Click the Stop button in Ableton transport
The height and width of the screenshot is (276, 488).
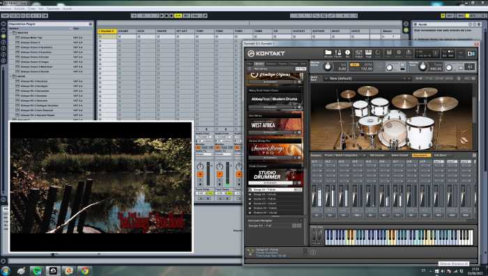click(x=167, y=15)
